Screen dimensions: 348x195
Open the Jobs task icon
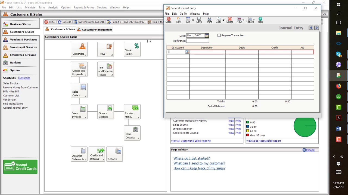[x=106, y=49]
